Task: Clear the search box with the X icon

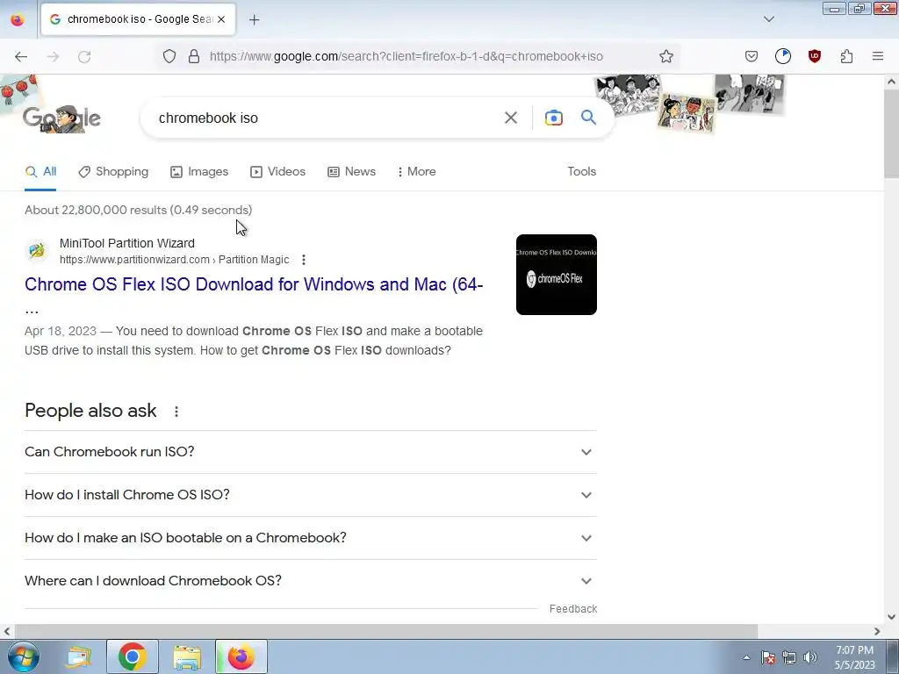Action: coord(511,118)
